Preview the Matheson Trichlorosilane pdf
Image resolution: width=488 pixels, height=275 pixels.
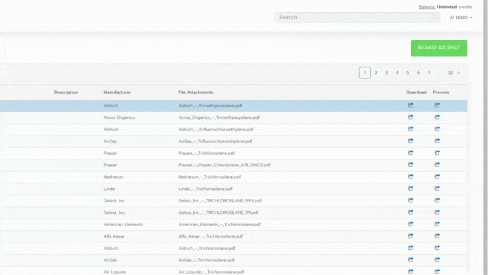point(437,177)
